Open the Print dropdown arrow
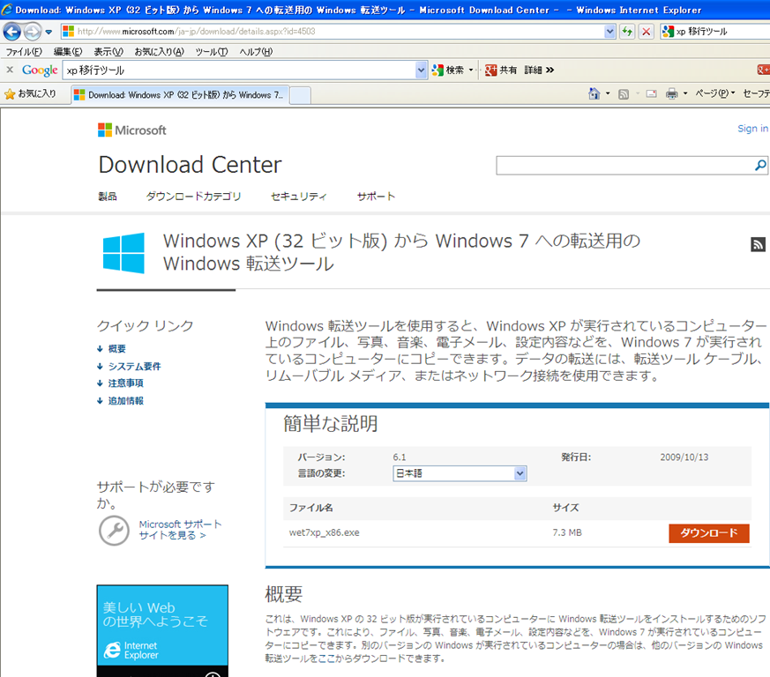This screenshot has height=677, width=770. [685, 93]
